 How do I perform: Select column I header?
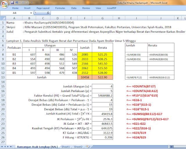[136, 18]
